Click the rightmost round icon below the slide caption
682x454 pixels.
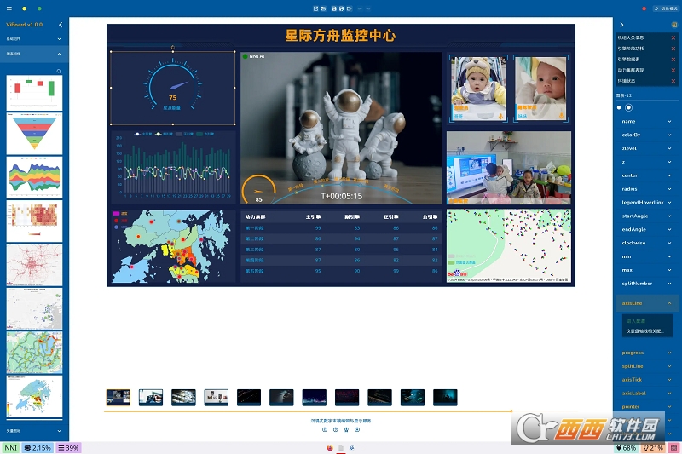357,429
